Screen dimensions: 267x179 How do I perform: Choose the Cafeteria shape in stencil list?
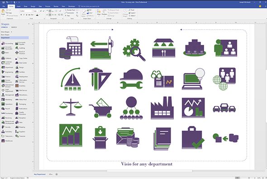tap(6, 58)
